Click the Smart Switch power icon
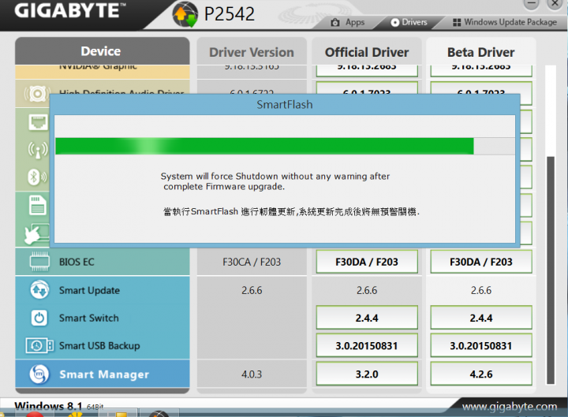The width and height of the screenshot is (568, 417). coord(39,318)
